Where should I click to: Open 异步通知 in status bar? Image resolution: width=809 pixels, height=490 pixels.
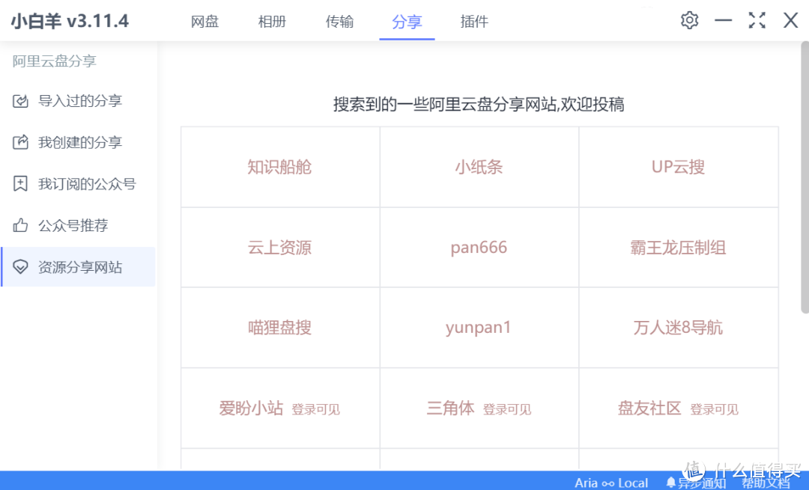point(701,483)
